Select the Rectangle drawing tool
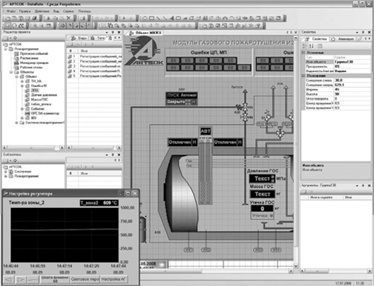Viewport: 374px width, 286px height. point(151,18)
